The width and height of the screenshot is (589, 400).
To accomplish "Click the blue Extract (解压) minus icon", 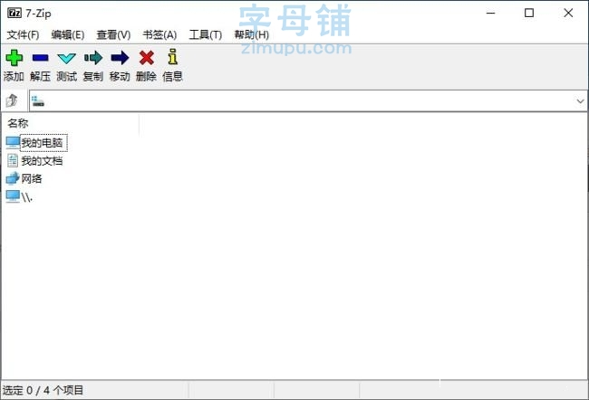I will point(40,58).
